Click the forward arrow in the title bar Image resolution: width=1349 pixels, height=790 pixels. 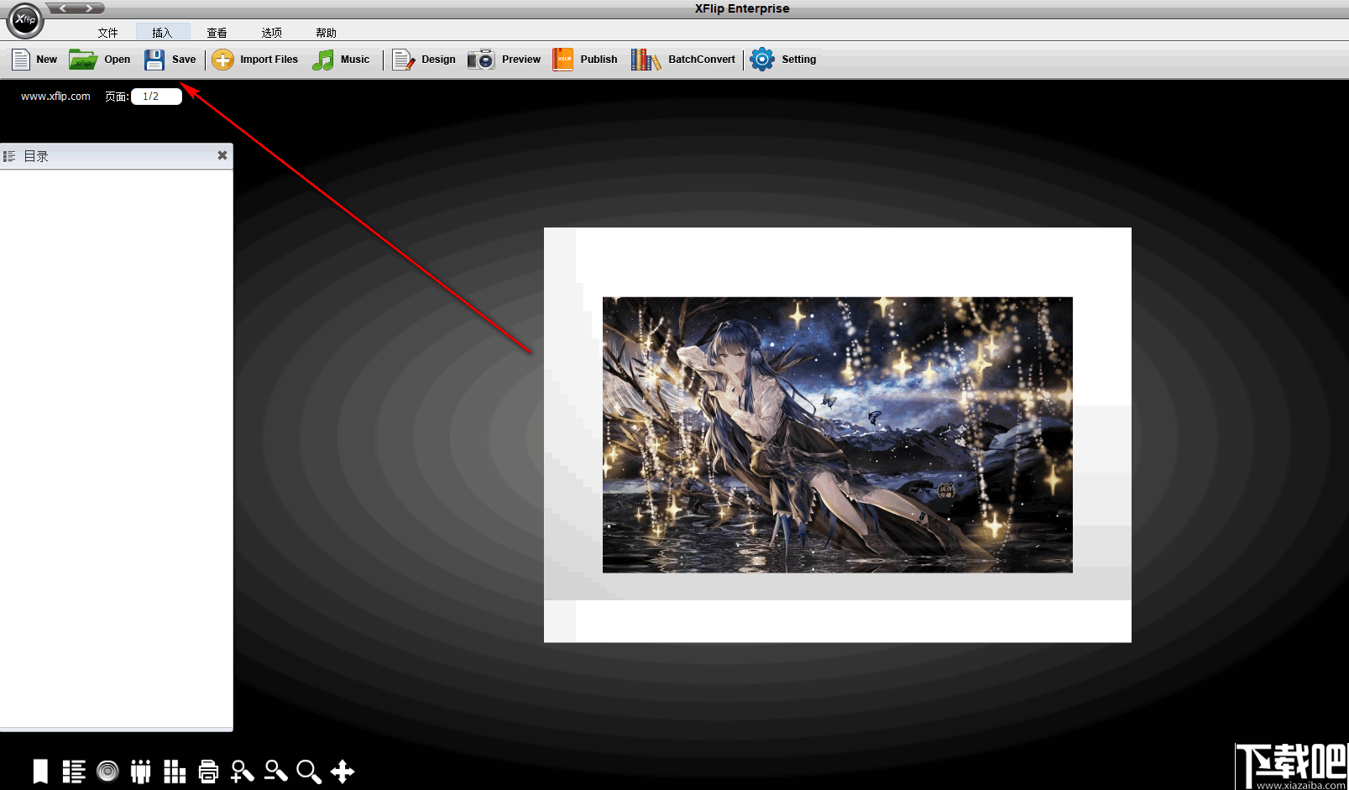pos(89,8)
